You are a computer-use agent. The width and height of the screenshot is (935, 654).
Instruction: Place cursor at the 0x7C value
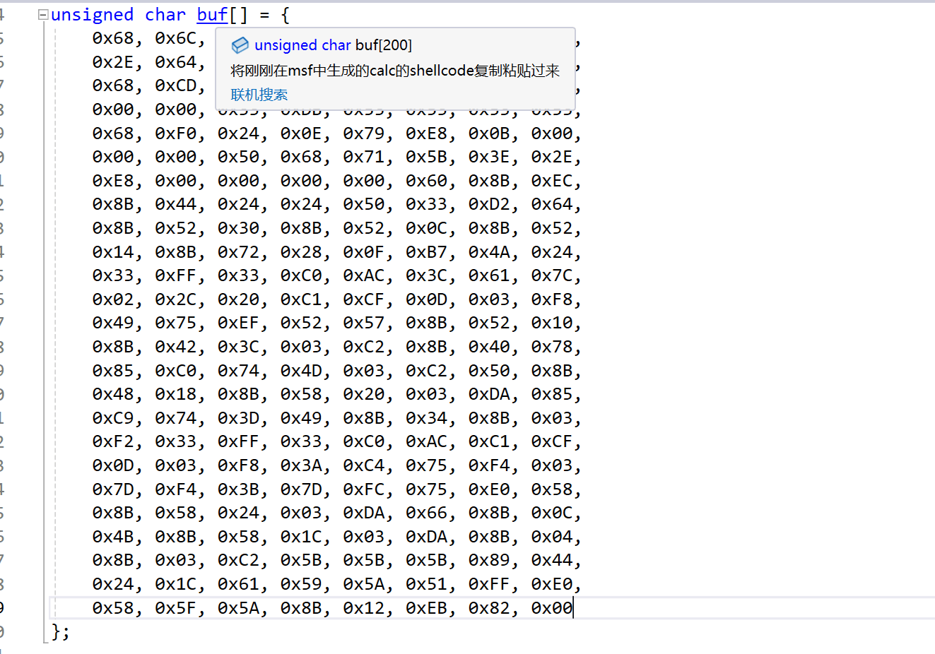[x=551, y=275]
